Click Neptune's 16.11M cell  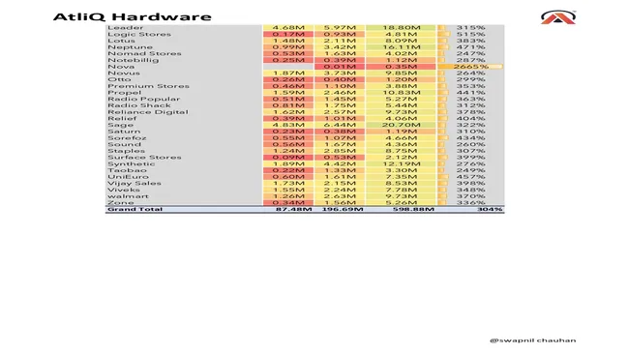click(x=401, y=46)
